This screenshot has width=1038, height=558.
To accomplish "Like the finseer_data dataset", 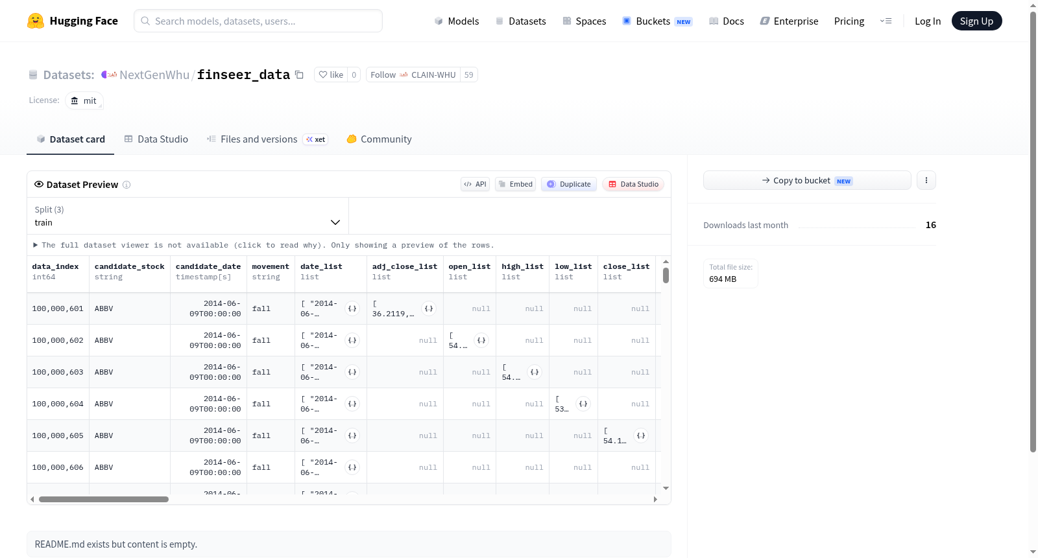I will pyautogui.click(x=331, y=75).
